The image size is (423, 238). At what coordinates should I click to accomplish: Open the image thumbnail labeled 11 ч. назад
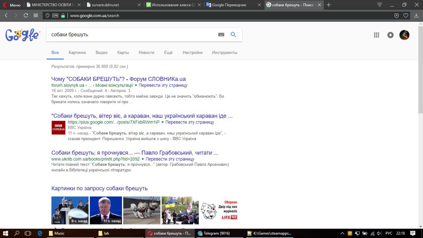pos(106,210)
